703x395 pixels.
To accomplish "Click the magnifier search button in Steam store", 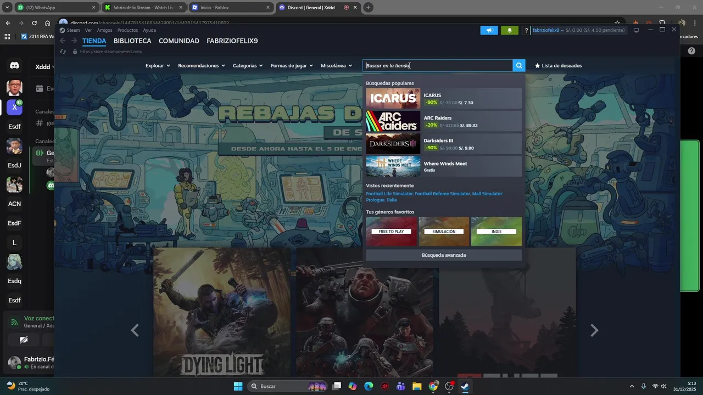I will coord(519,65).
